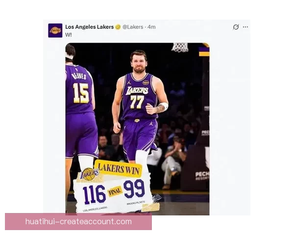Click the number 15 jersey
Image resolution: width=294 pixels, height=235 pixels.
point(80,93)
